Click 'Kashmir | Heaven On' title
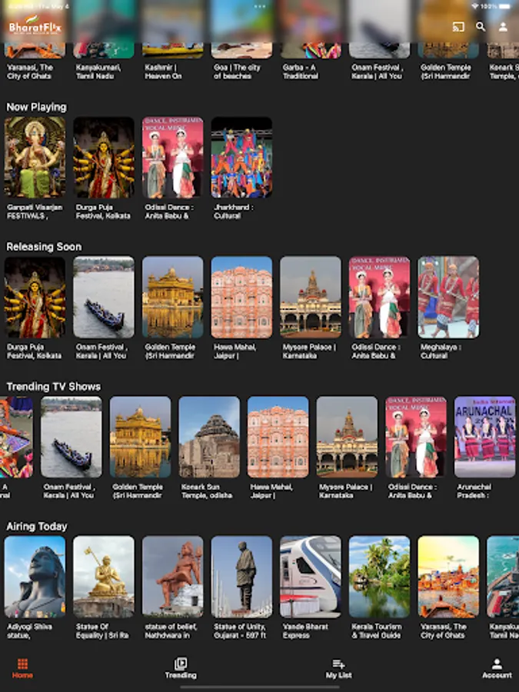 coord(163,72)
